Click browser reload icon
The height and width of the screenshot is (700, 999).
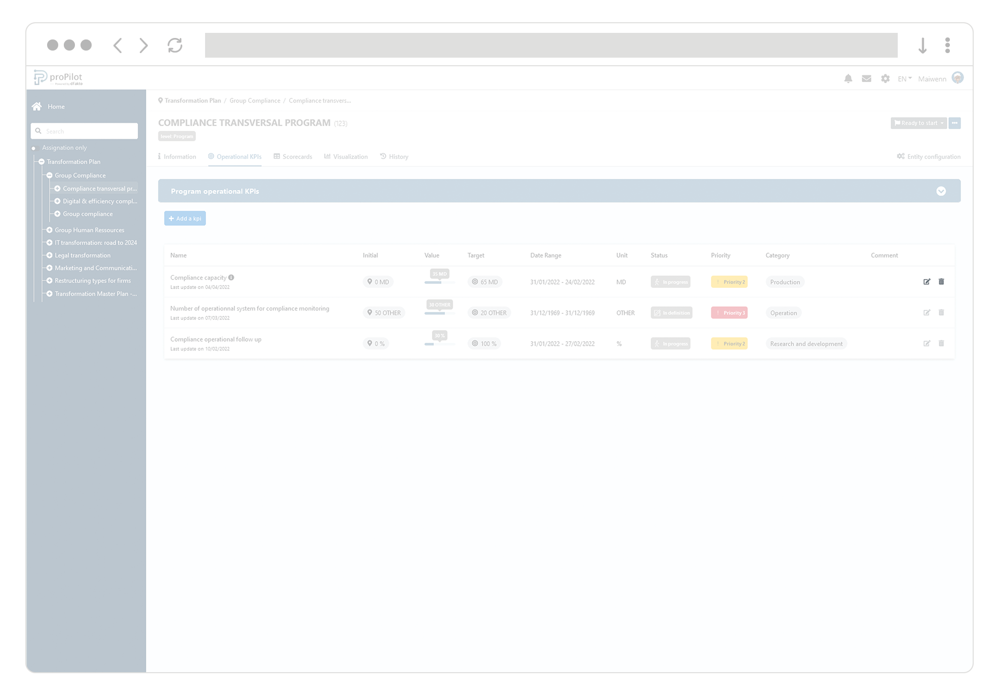click(x=175, y=46)
